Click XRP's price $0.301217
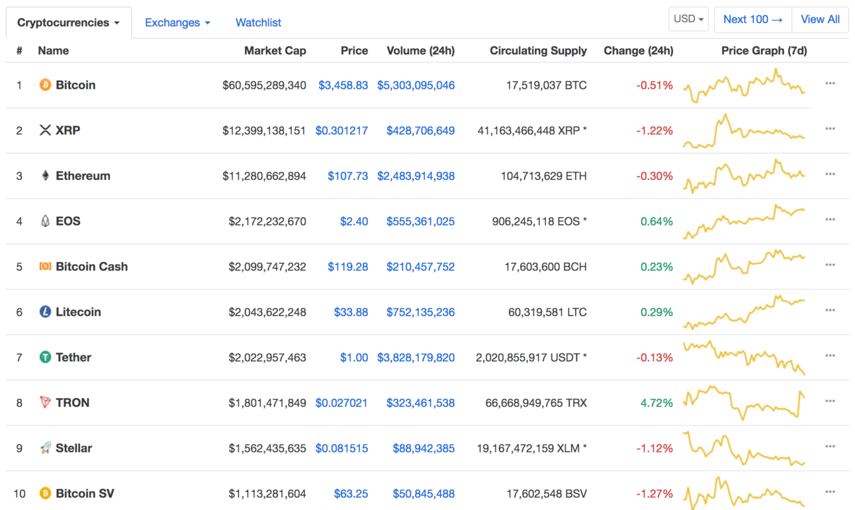 point(341,131)
